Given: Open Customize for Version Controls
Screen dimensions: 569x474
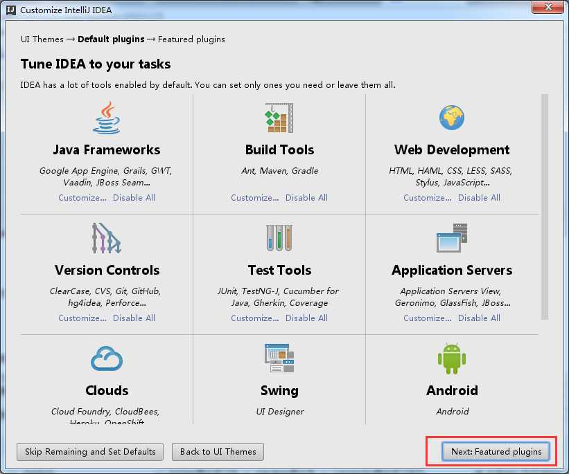Looking at the screenshot, I should 82,318.
